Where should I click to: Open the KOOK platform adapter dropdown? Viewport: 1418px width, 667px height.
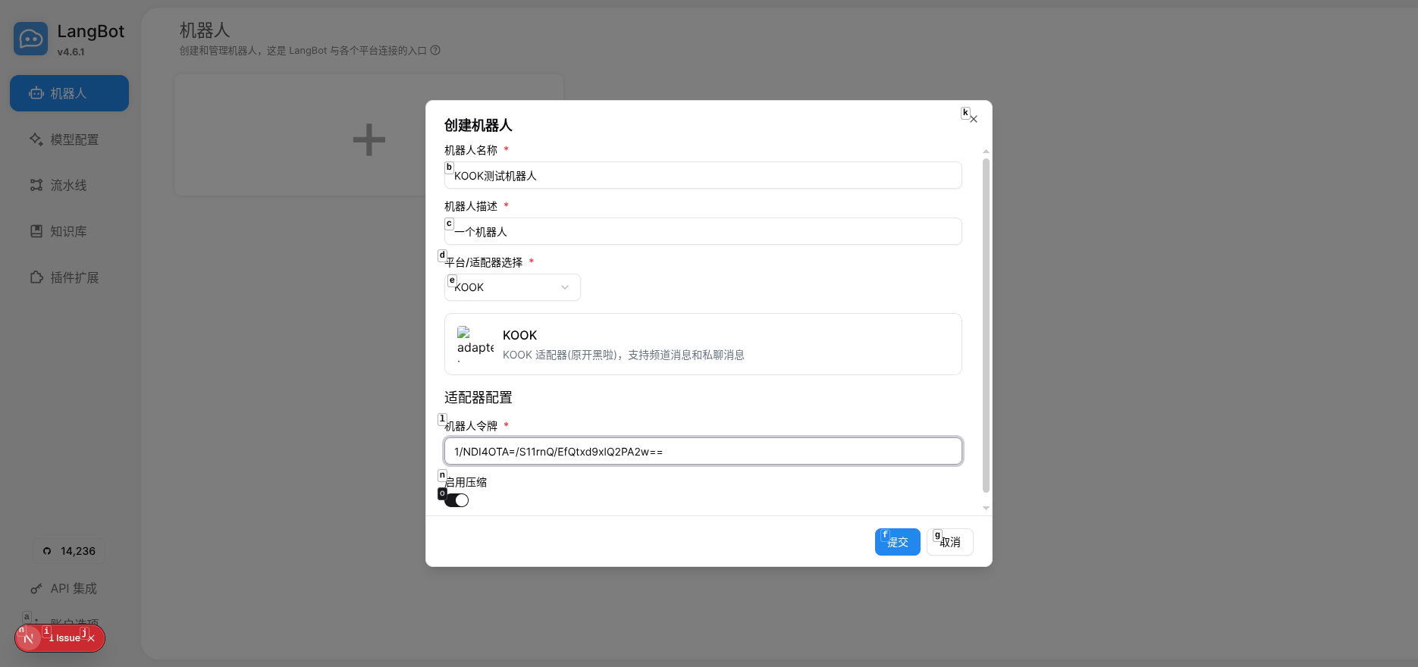[512, 287]
